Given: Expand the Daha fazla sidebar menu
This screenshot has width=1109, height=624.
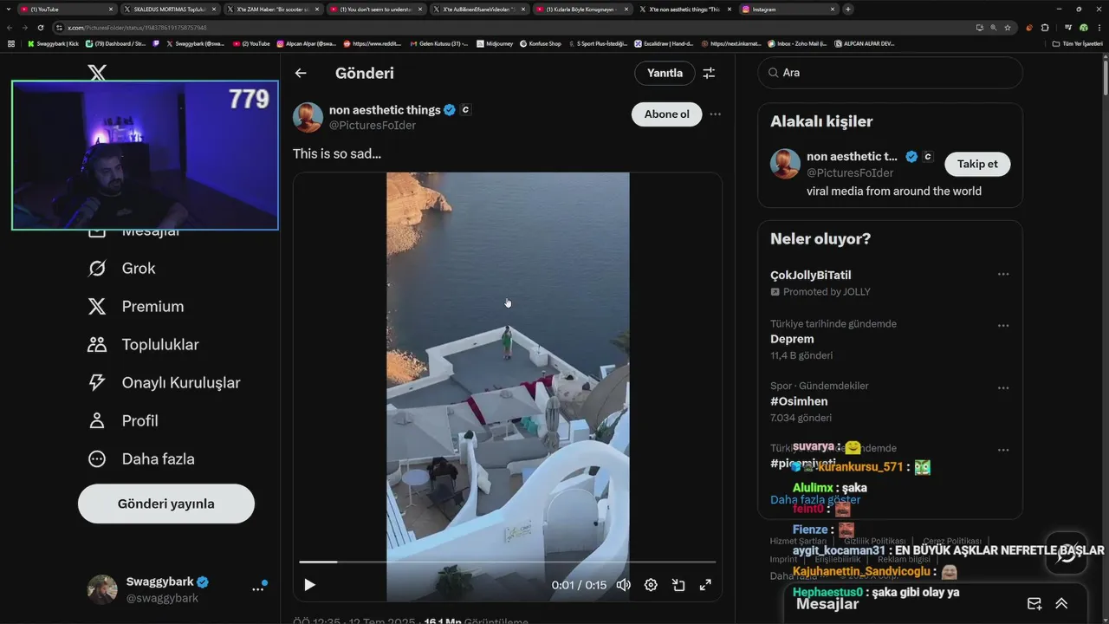Looking at the screenshot, I should (140, 459).
